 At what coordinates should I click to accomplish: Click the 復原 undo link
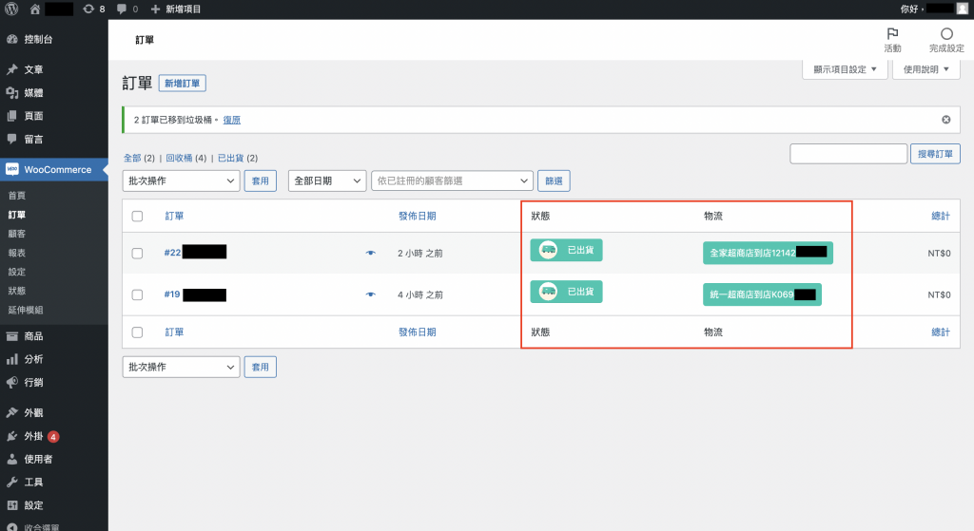pos(231,120)
